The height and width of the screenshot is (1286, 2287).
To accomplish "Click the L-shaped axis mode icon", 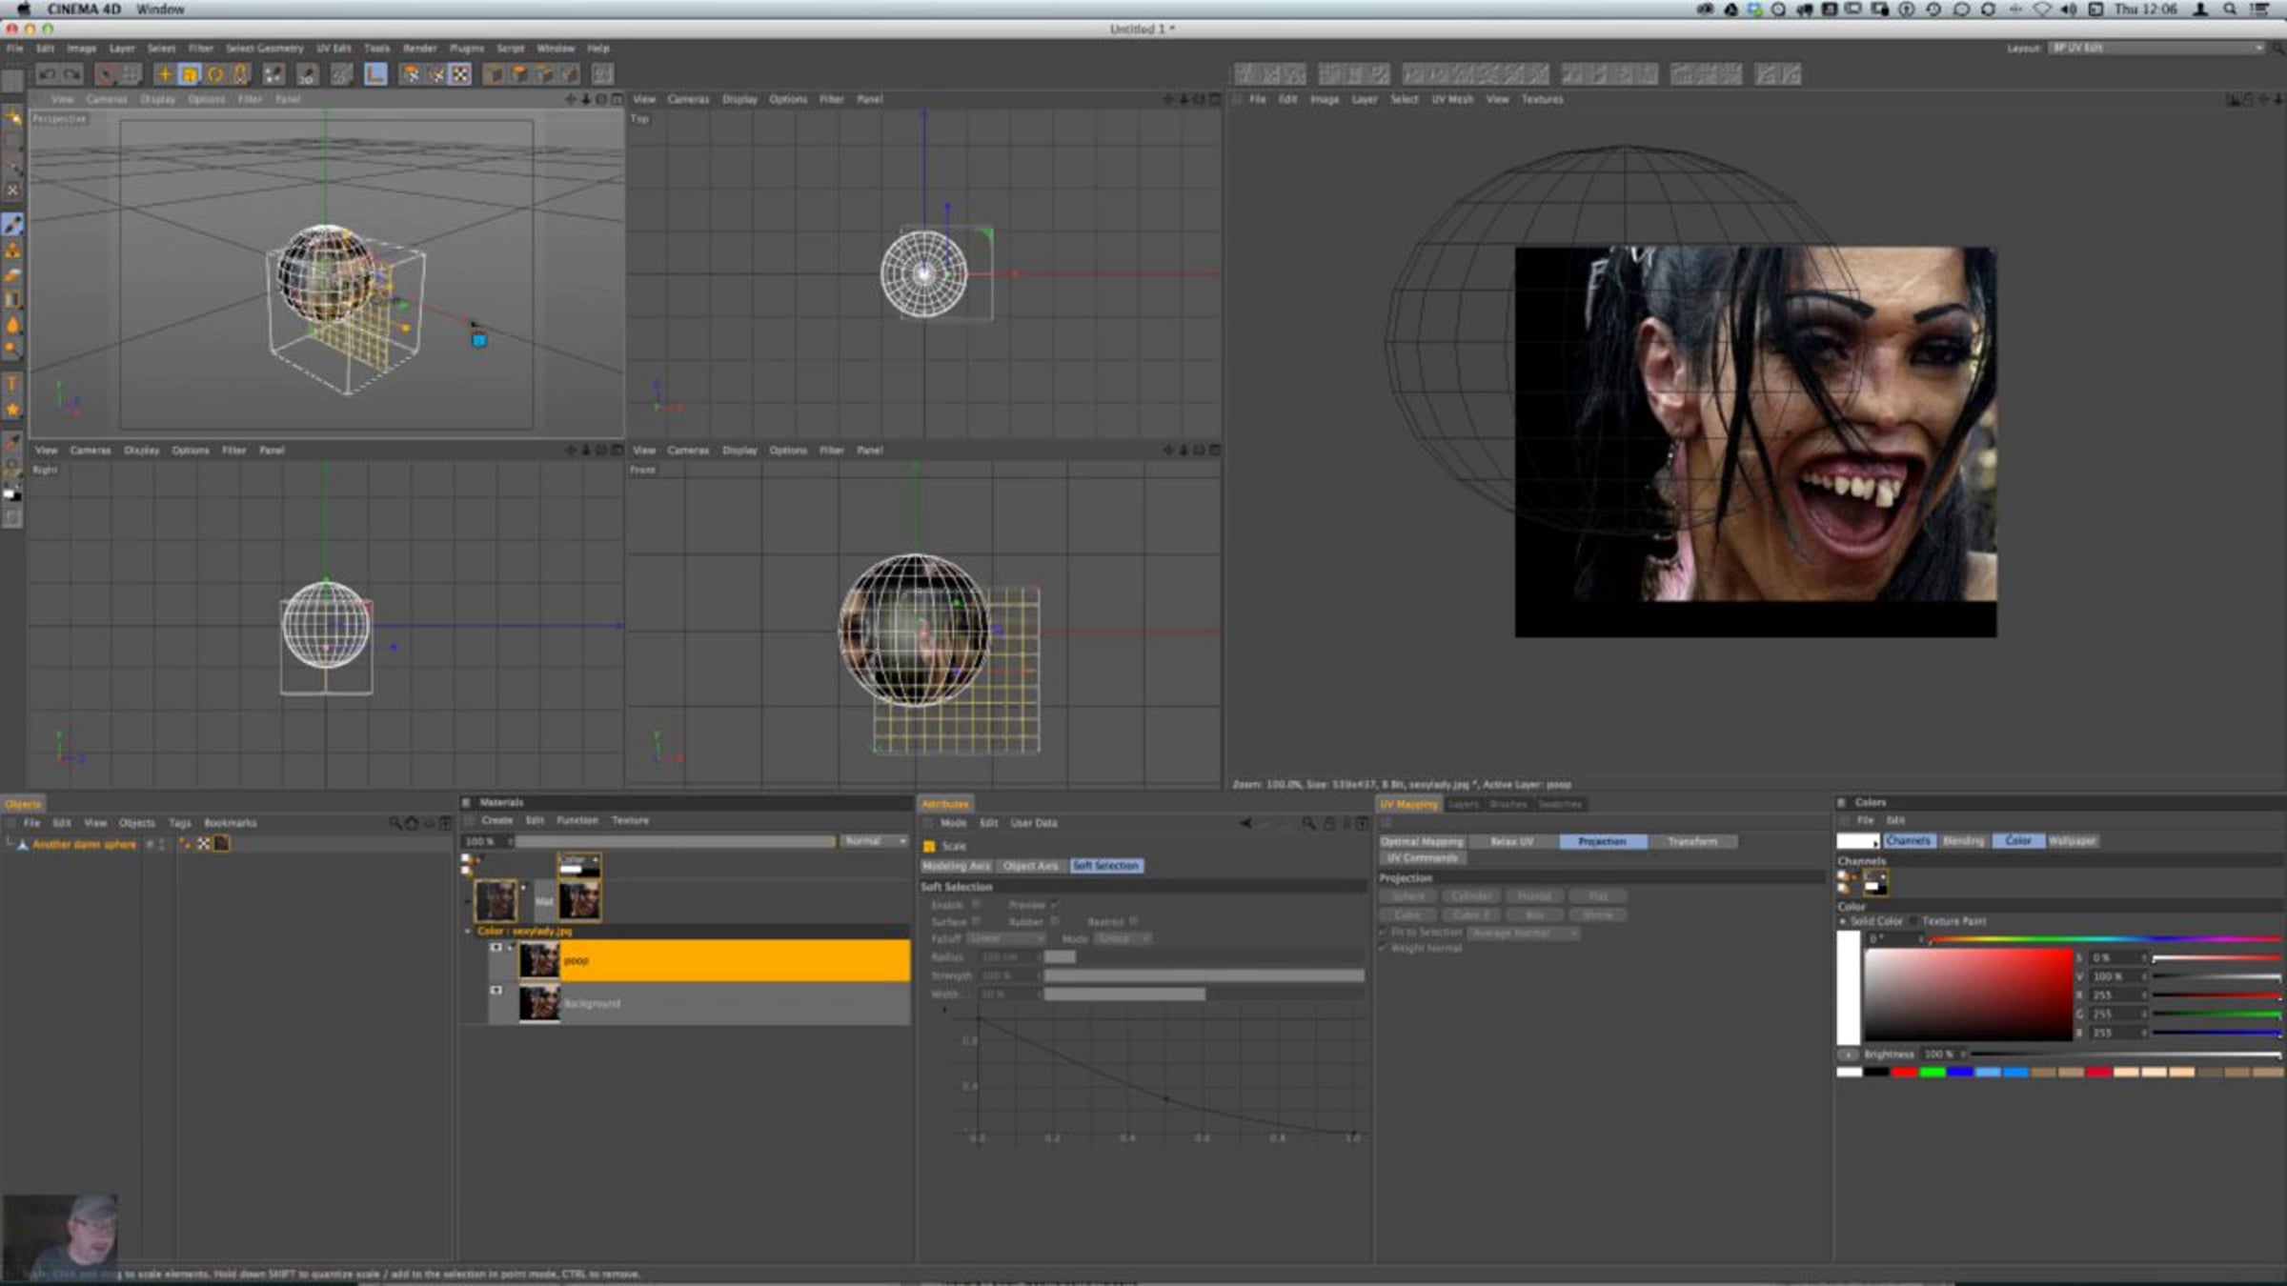I will (x=375, y=74).
